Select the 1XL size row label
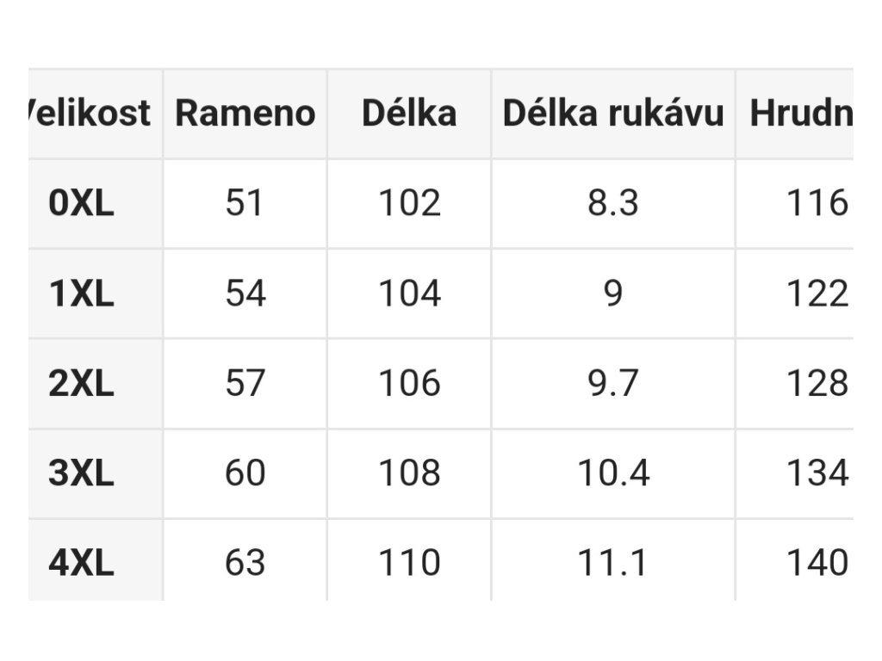This screenshot has width=882, height=661. point(82,293)
